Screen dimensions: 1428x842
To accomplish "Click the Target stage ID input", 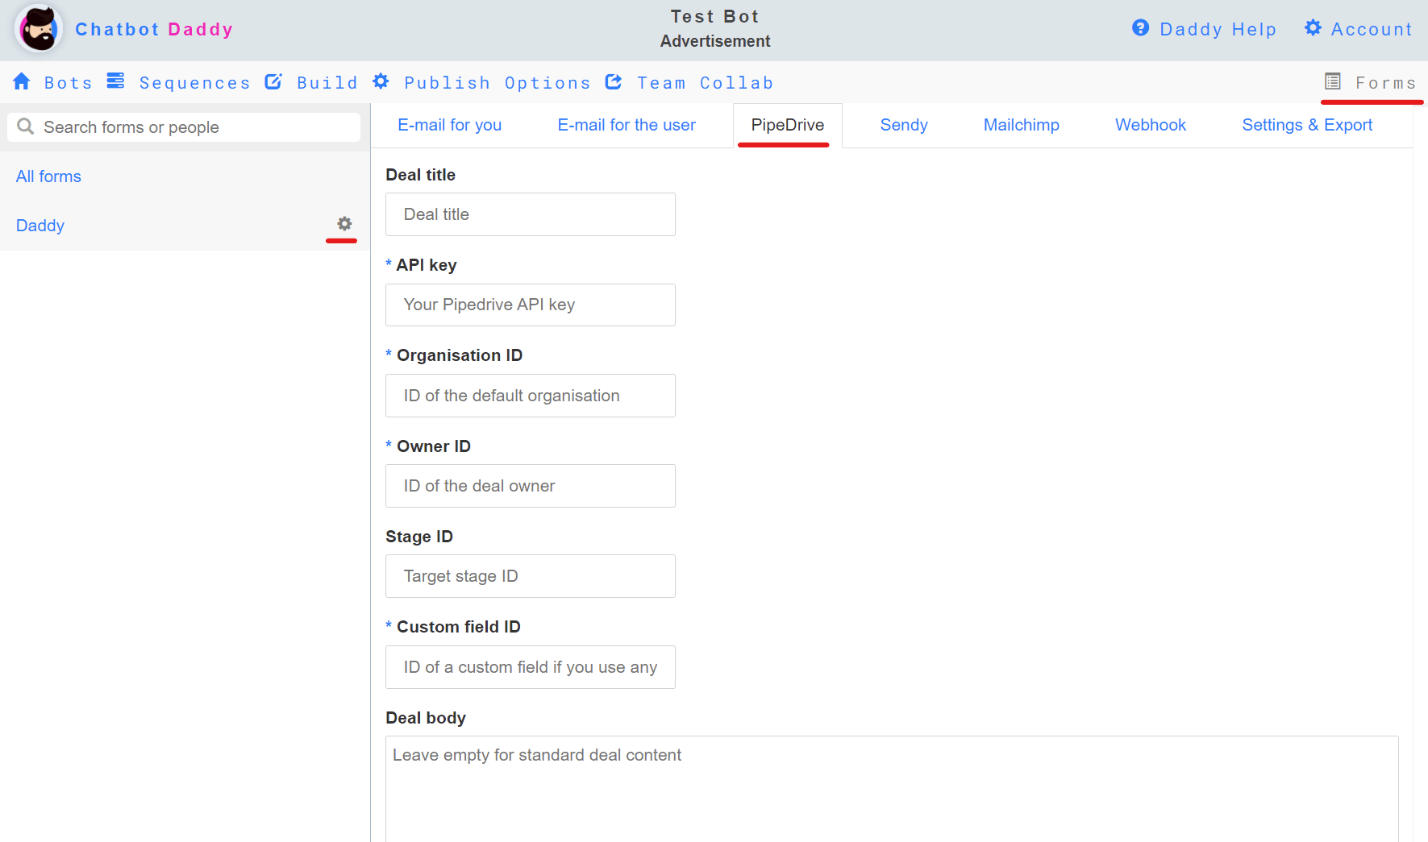I will click(x=531, y=576).
